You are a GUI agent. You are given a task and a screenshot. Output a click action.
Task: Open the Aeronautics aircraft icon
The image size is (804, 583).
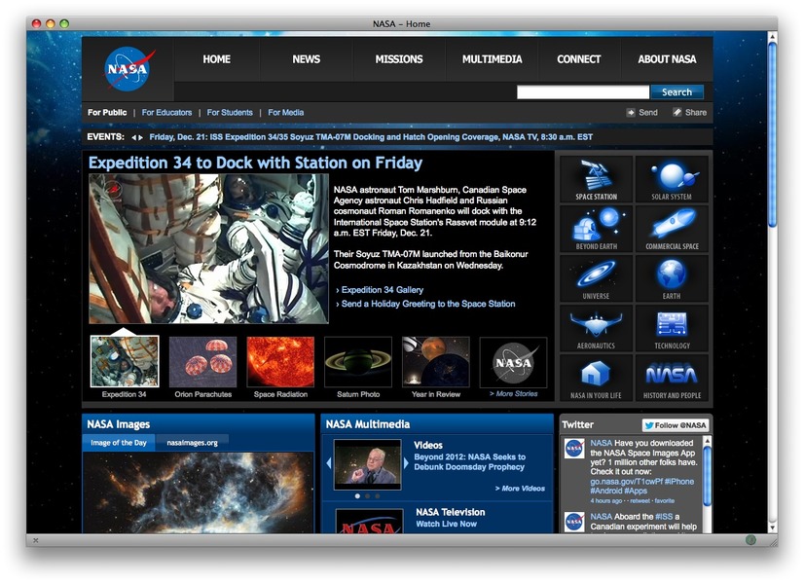tap(596, 328)
